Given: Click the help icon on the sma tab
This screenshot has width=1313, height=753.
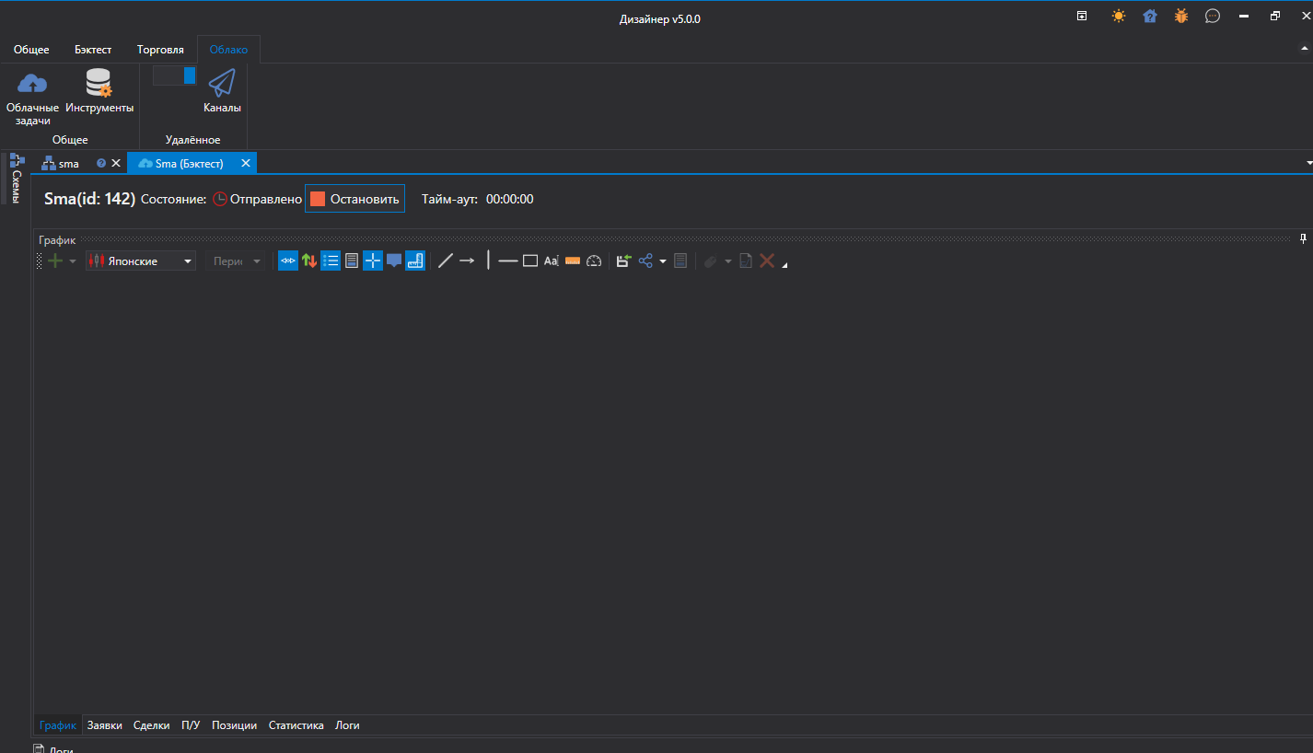Looking at the screenshot, I should tap(101, 163).
